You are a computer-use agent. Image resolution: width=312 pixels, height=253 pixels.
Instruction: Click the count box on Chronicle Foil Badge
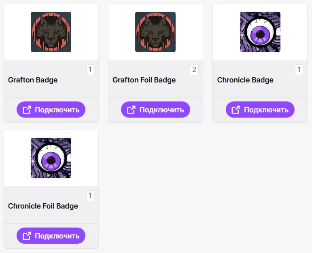90,196
